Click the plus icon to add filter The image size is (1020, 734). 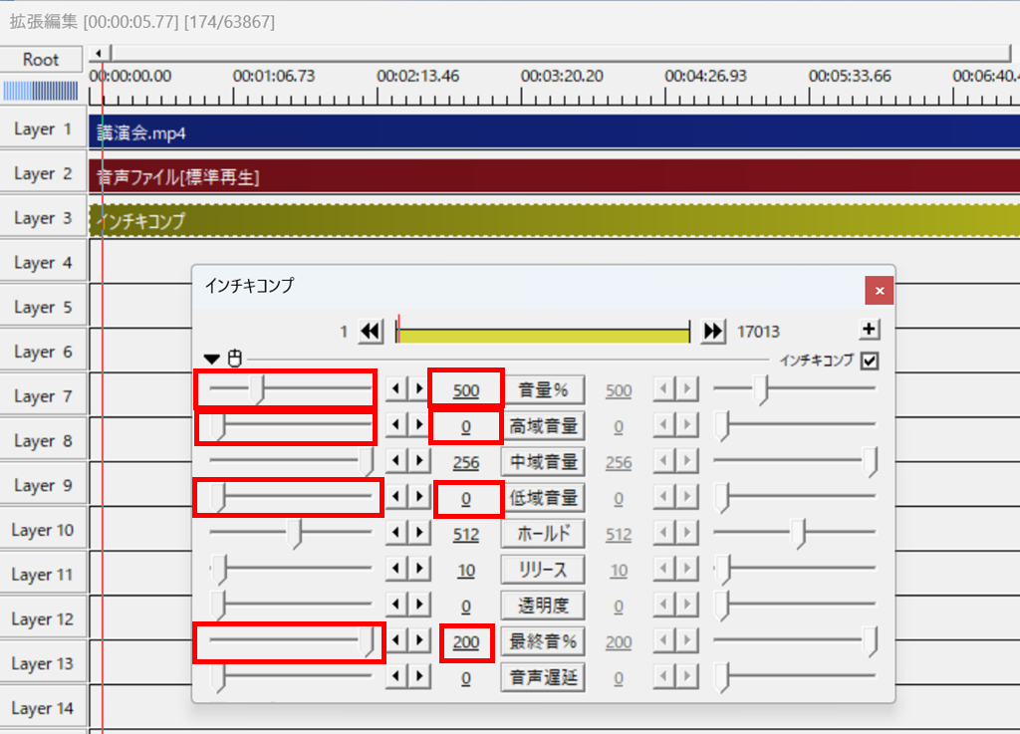point(870,330)
